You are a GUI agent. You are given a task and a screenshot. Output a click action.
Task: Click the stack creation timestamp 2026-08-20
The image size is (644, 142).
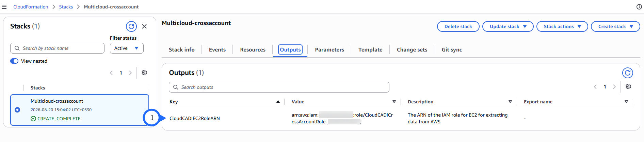(x=61, y=110)
